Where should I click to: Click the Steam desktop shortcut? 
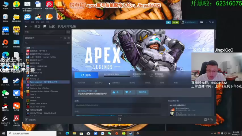point(16,82)
